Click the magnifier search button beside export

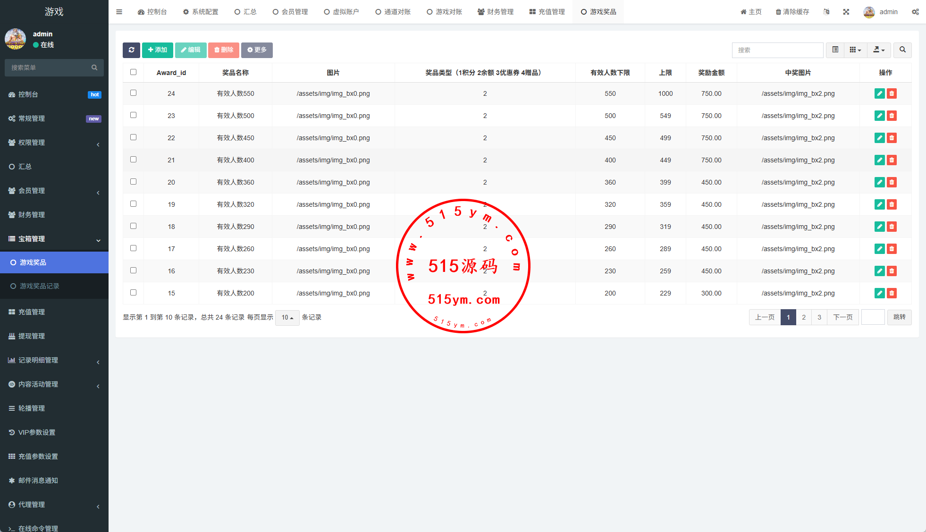(x=902, y=50)
